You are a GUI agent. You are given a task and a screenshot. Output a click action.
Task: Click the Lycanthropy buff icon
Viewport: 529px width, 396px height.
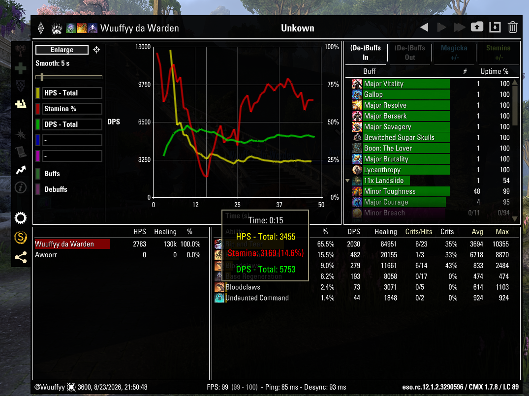357,170
